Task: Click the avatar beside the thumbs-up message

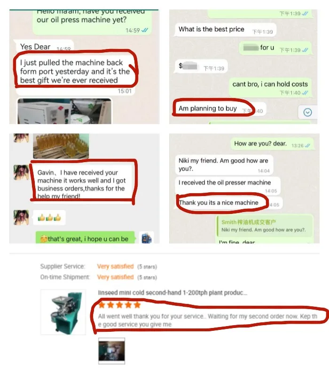Action: (x=21, y=217)
